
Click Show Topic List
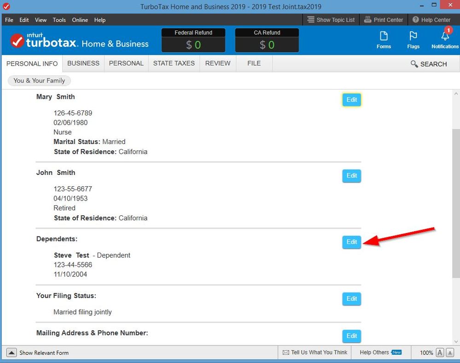[331, 20]
